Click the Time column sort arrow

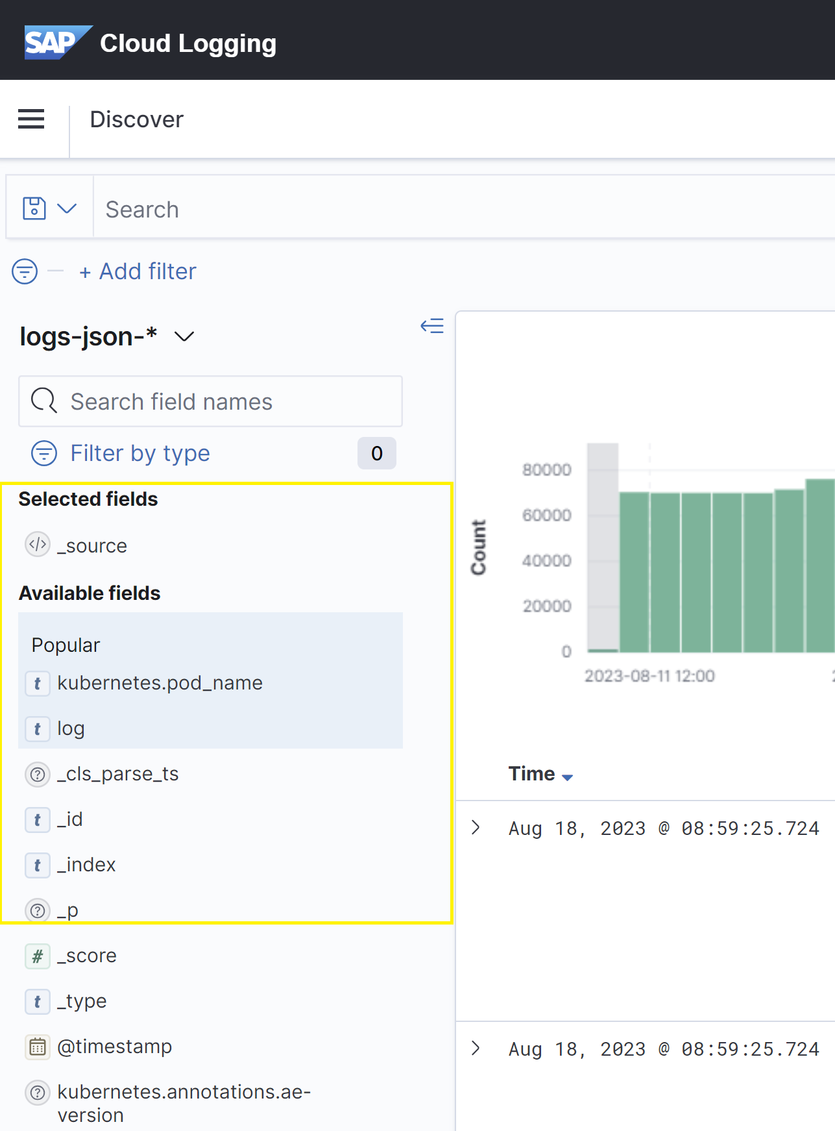click(568, 777)
